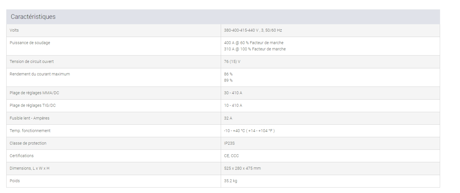Click the 35.2 kg weight value
This screenshot has width=460, height=193.
pyautogui.click(x=231, y=181)
